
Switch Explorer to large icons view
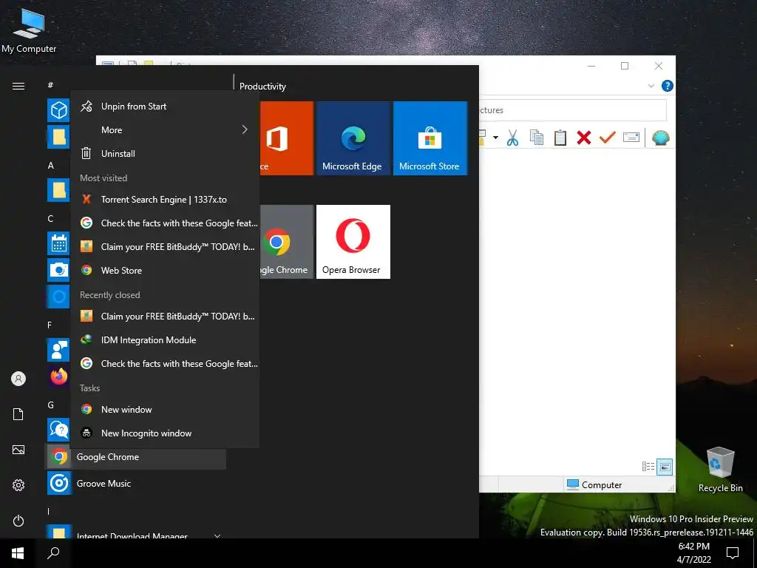[x=665, y=467]
